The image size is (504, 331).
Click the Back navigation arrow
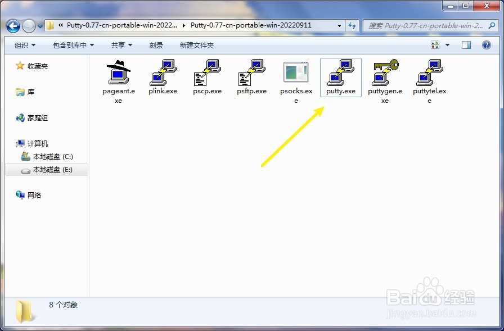[x=13, y=26]
